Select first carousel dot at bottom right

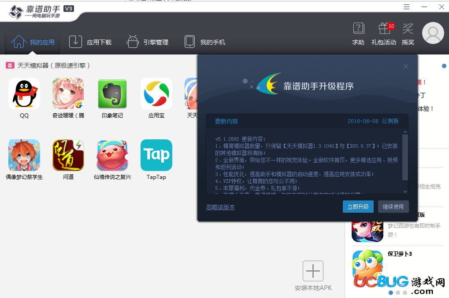[x=391, y=293]
